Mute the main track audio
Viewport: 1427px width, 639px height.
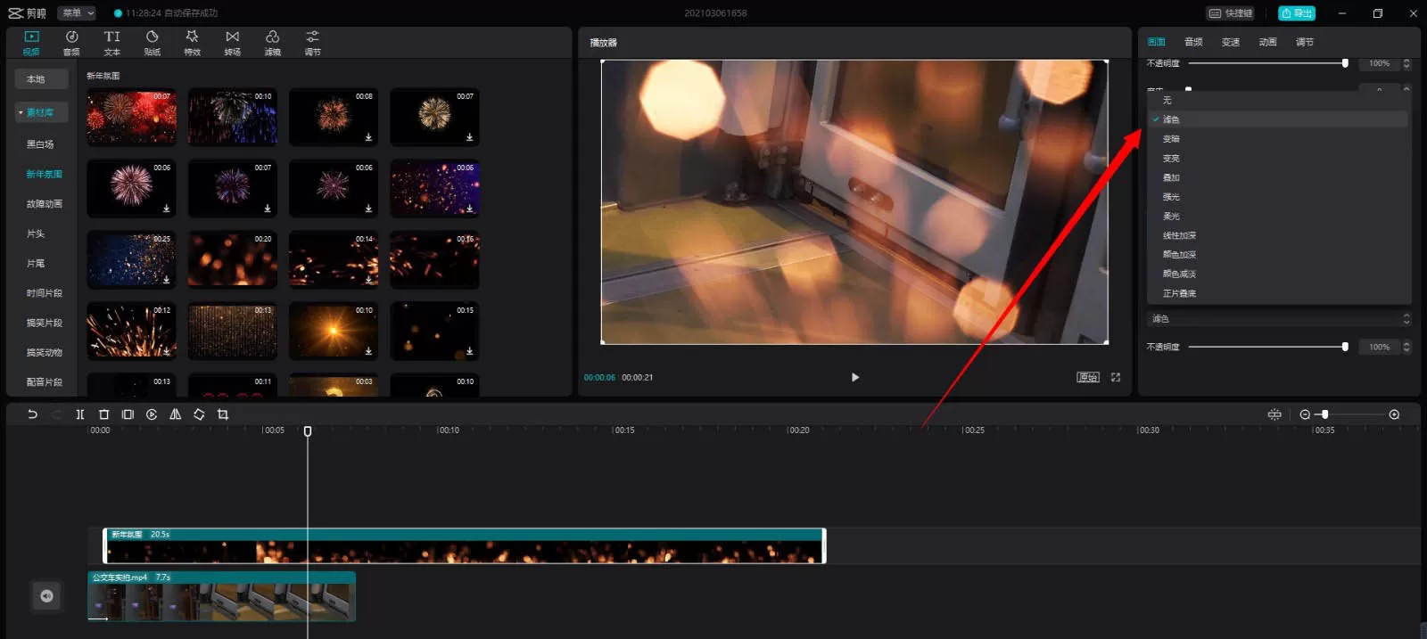coord(46,596)
